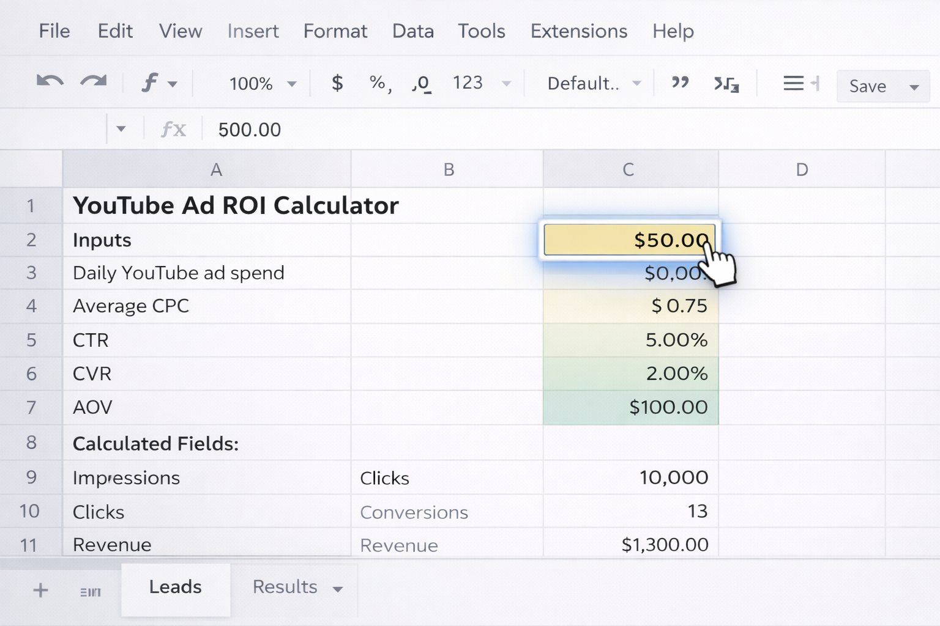Click the 2.00% value cell
940x626 pixels.
coord(631,374)
